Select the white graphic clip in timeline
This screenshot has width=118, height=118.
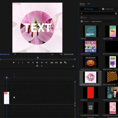point(6,98)
